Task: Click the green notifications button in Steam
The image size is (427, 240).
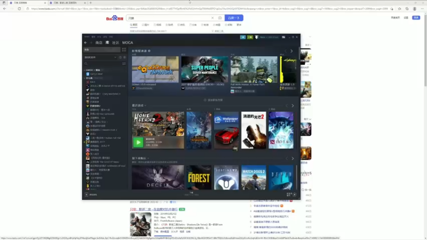Action: (x=250, y=37)
